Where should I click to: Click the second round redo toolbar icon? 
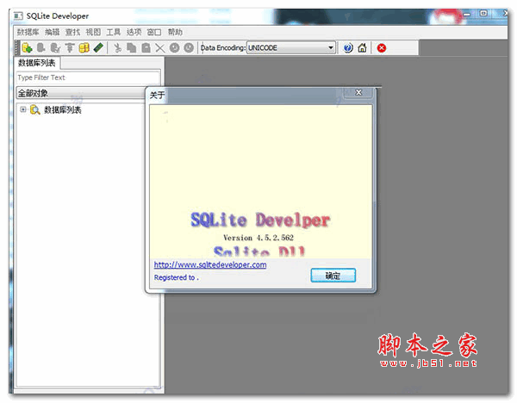pyautogui.click(x=189, y=48)
